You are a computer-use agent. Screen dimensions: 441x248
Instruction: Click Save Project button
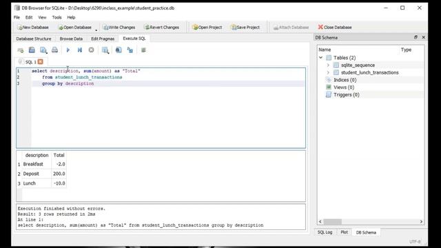click(245, 28)
